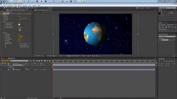Open the Active Camera view dropdown

click(76, 56)
